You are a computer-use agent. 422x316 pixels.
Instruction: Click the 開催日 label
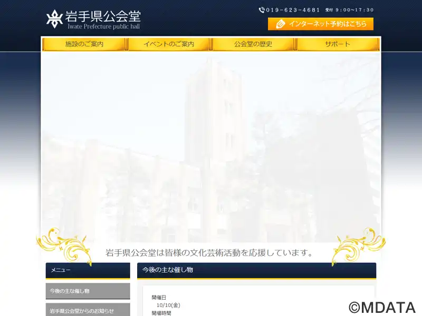tap(159, 298)
